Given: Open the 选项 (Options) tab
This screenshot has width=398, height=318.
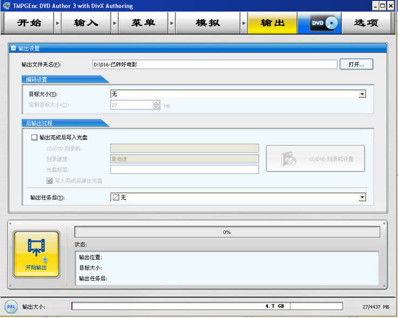Looking at the screenshot, I should pyautogui.click(x=366, y=23).
